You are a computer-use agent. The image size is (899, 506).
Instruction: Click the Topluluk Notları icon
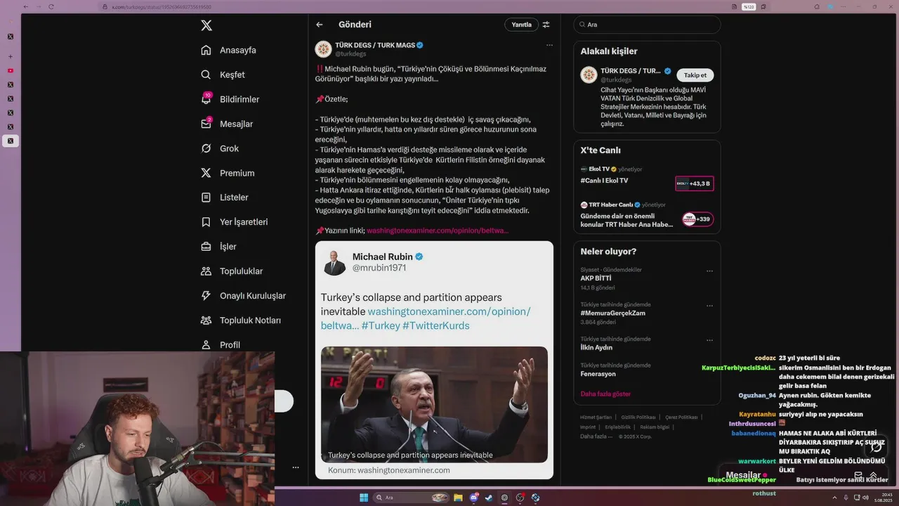206,320
